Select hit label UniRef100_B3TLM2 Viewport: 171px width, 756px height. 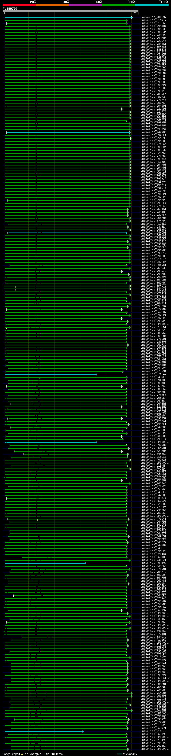click(x=153, y=74)
